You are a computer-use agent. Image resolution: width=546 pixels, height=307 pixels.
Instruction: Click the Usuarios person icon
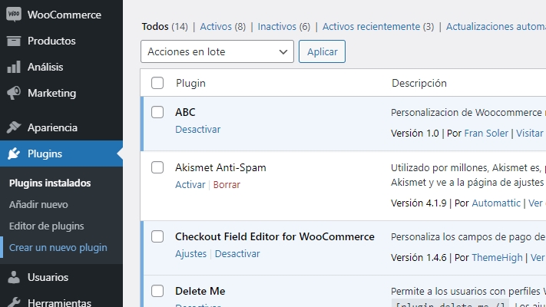pos(14,277)
